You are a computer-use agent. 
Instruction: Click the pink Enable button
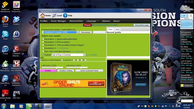(48, 71)
